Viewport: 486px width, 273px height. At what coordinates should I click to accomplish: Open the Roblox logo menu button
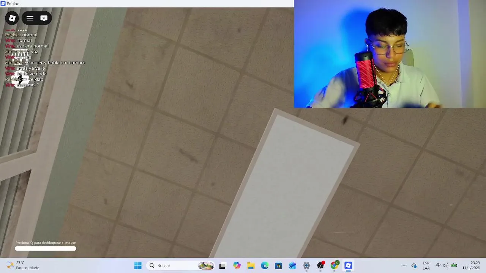(12, 18)
